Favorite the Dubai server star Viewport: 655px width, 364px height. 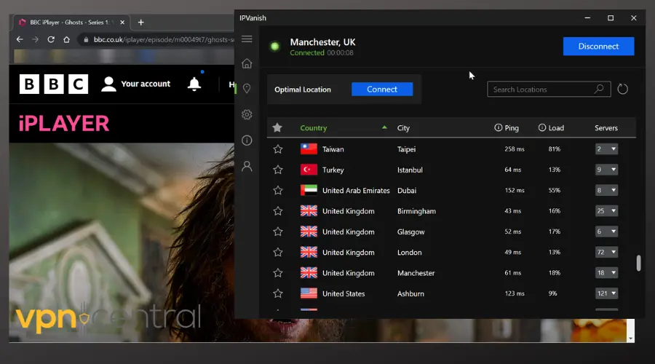coord(278,191)
